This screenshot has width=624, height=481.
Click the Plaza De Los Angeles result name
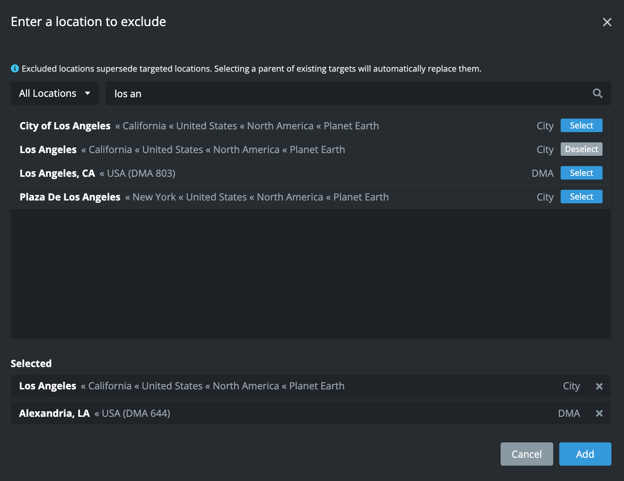(70, 197)
